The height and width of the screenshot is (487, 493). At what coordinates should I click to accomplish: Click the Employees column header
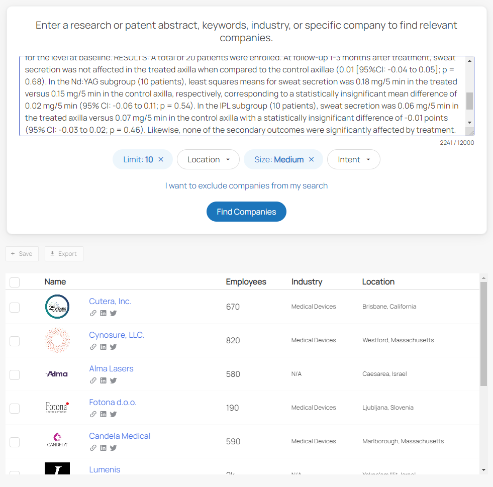(x=246, y=282)
